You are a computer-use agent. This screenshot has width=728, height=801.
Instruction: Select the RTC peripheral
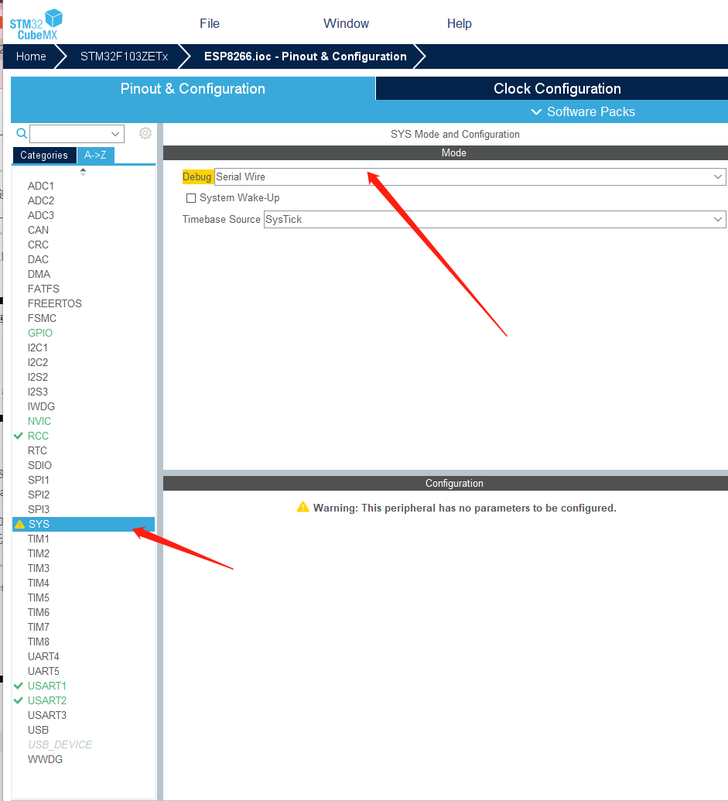[x=37, y=450]
